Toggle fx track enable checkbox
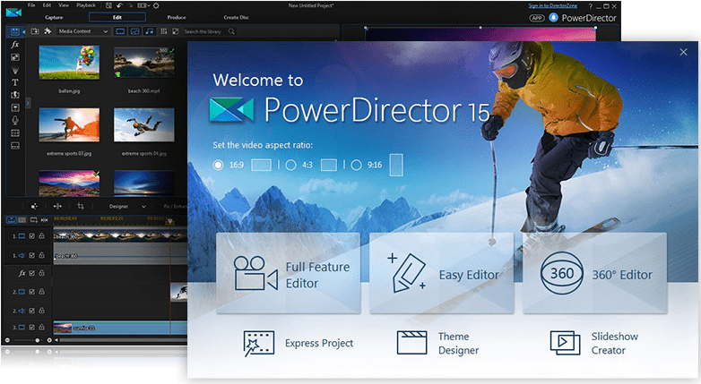The image size is (701, 384). point(31,273)
